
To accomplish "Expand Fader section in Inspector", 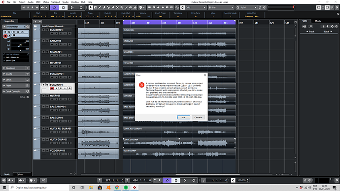I will (16, 86).
